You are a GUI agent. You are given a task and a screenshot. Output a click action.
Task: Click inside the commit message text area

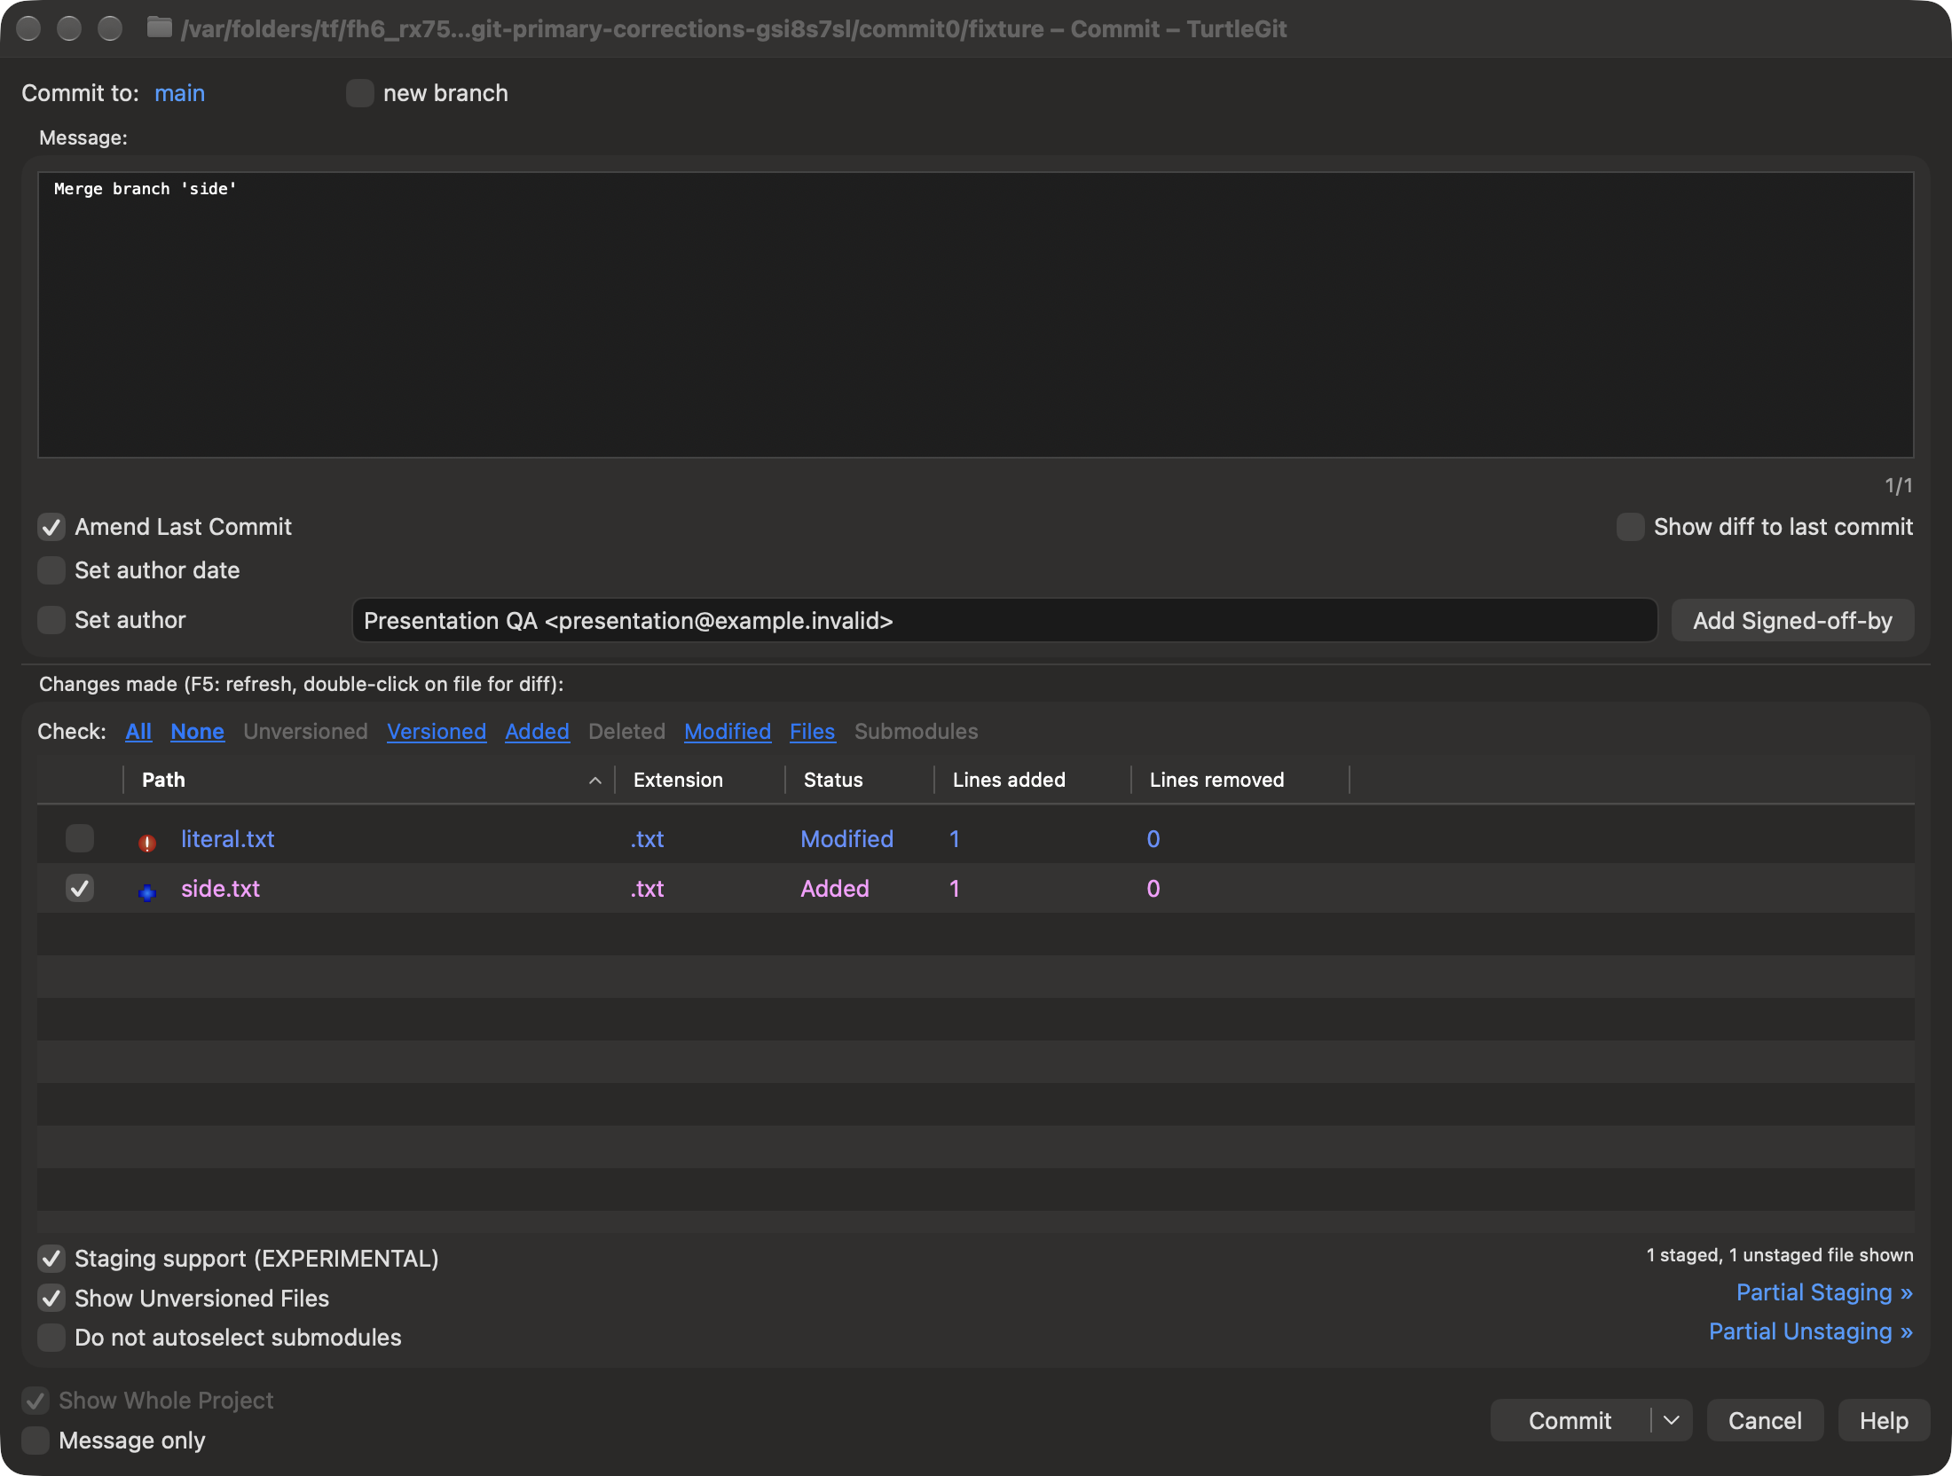pos(975,315)
